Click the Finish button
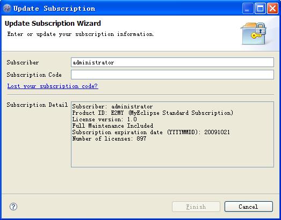 (196, 207)
